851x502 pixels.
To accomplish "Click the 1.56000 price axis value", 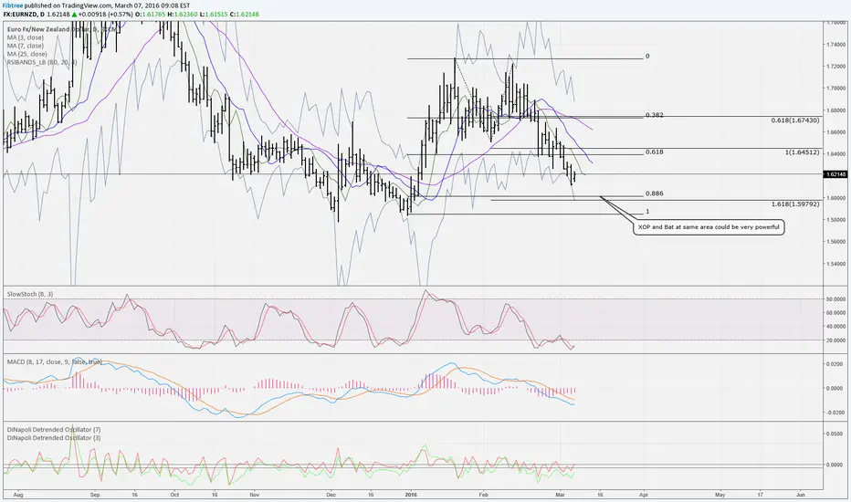I will pyautogui.click(x=836, y=242).
